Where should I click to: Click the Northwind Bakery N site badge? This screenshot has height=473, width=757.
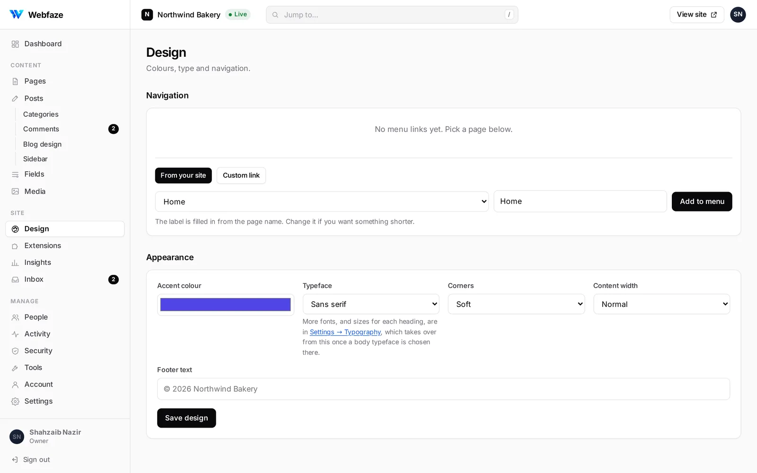tap(147, 15)
